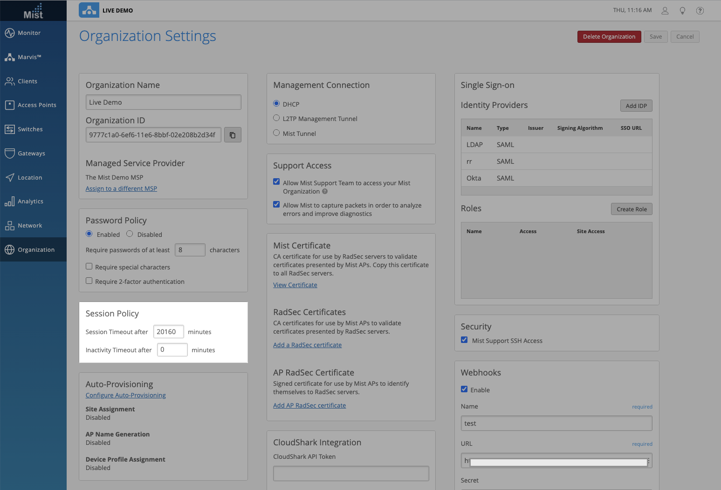721x490 pixels.
Task: Open the user account icon
Action: (665, 11)
